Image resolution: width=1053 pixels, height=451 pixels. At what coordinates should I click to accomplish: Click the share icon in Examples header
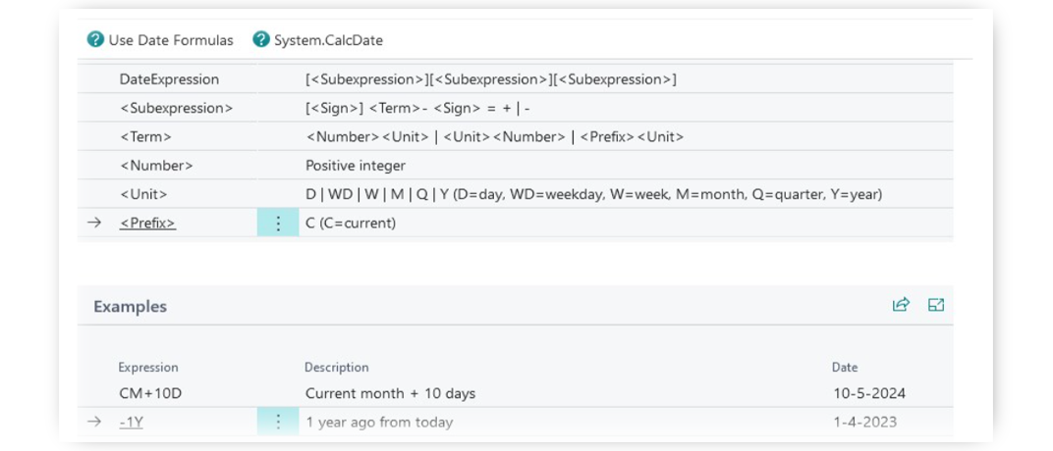[x=901, y=305]
